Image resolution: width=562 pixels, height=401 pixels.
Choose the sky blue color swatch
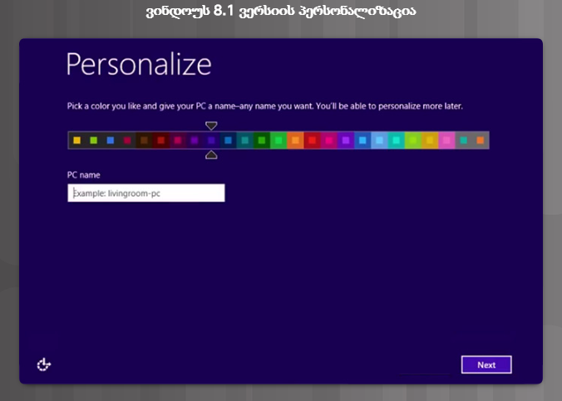tap(380, 140)
